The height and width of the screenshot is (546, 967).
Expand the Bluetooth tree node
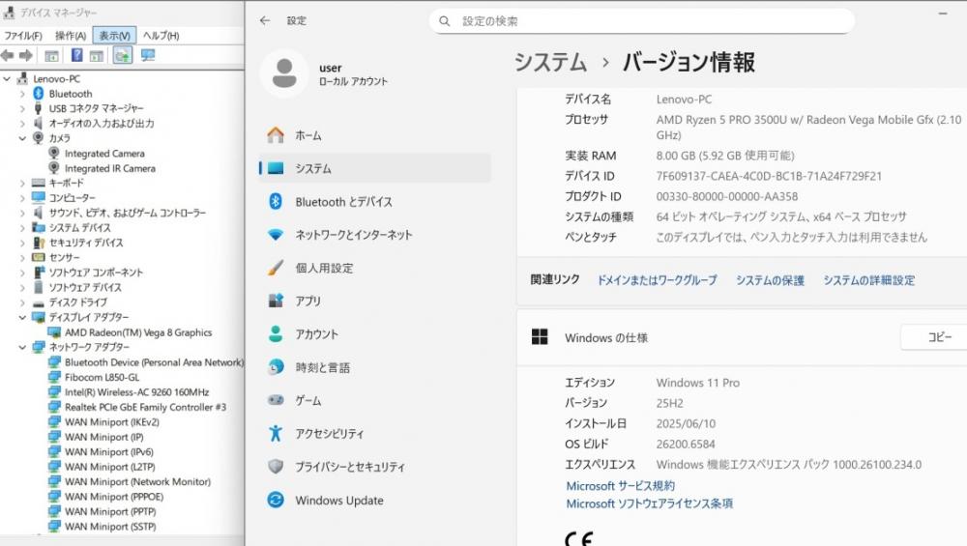click(x=22, y=94)
